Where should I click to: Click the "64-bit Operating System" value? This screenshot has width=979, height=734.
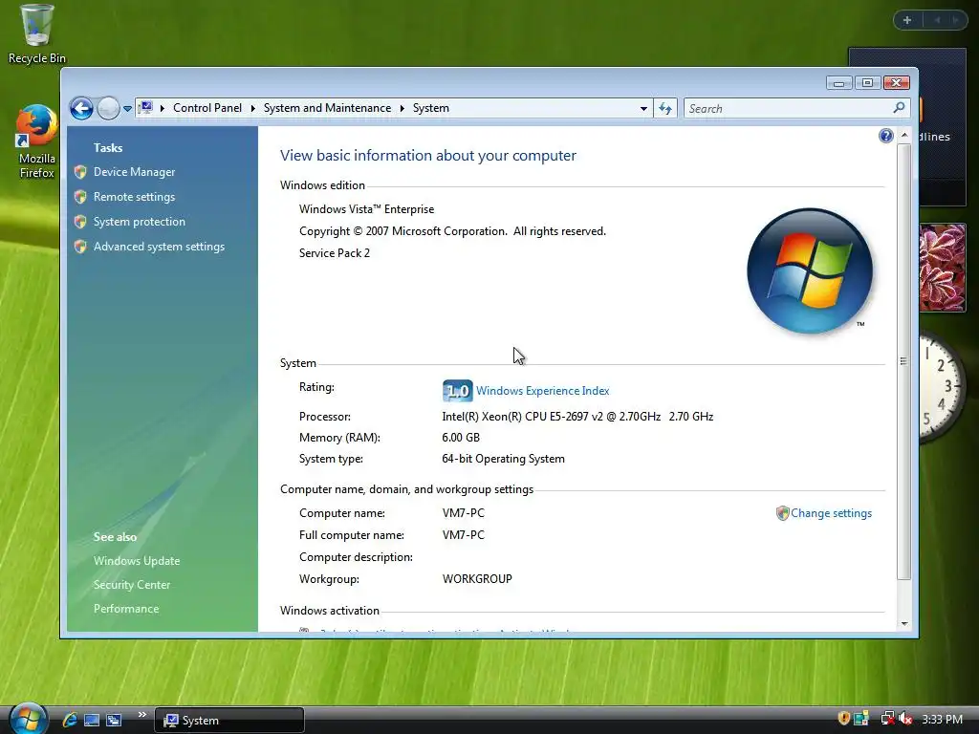tap(503, 459)
